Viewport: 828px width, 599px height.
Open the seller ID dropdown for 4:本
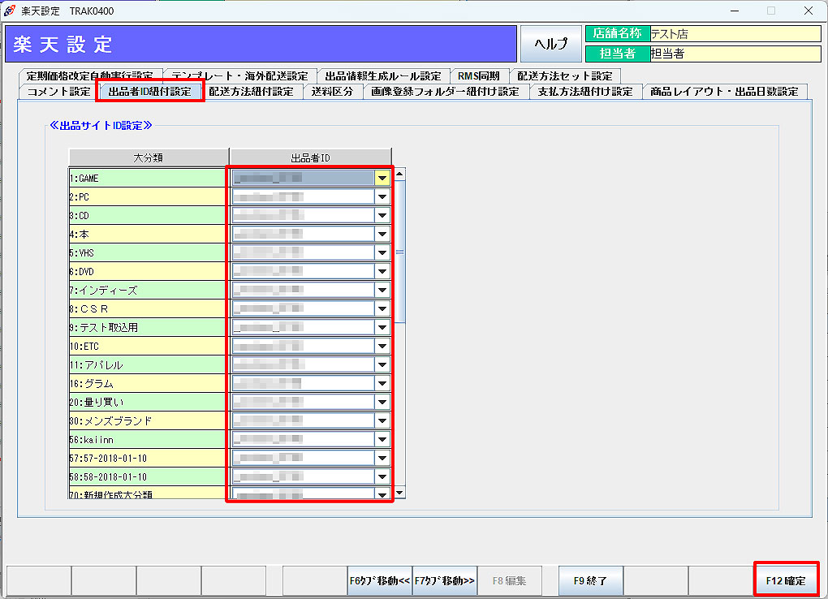click(382, 234)
